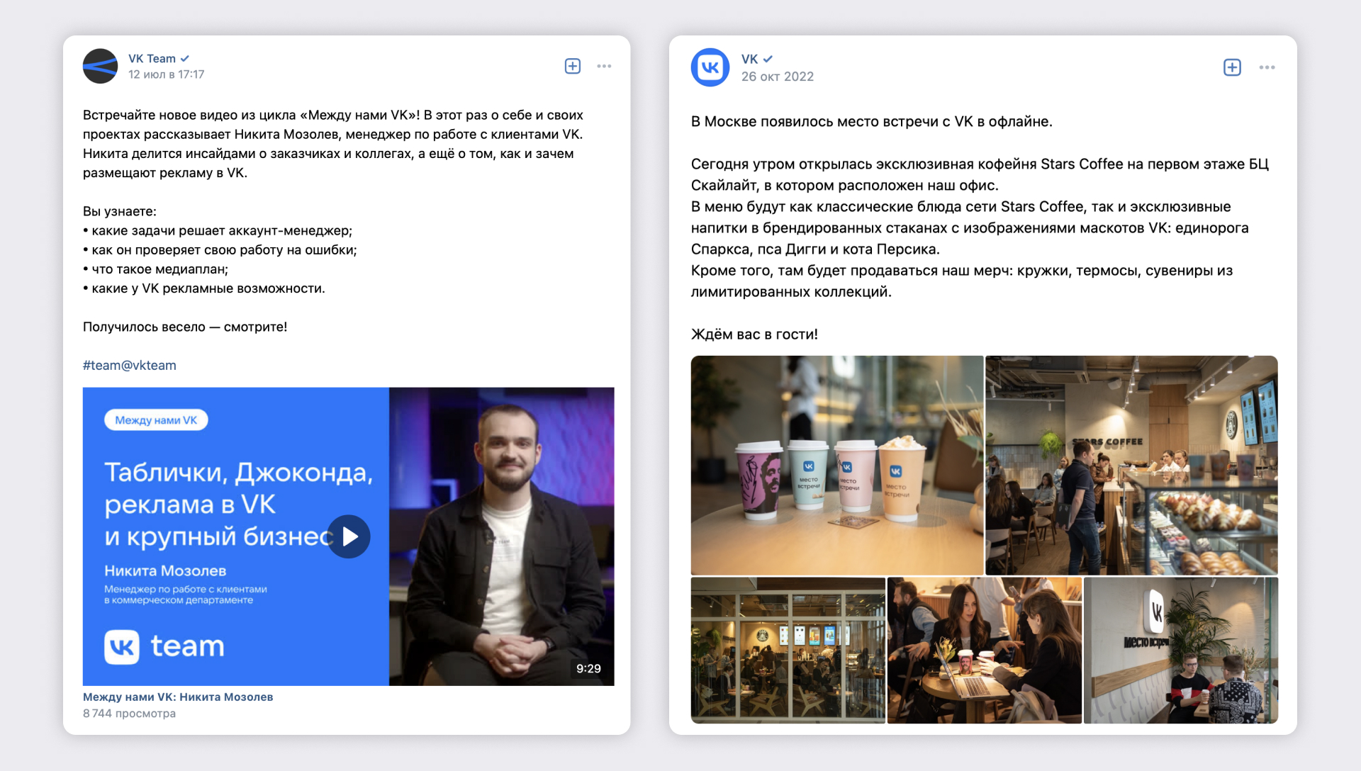Image resolution: width=1361 pixels, height=771 pixels.
Task: Open the VK round logo avatar
Action: [x=710, y=67]
